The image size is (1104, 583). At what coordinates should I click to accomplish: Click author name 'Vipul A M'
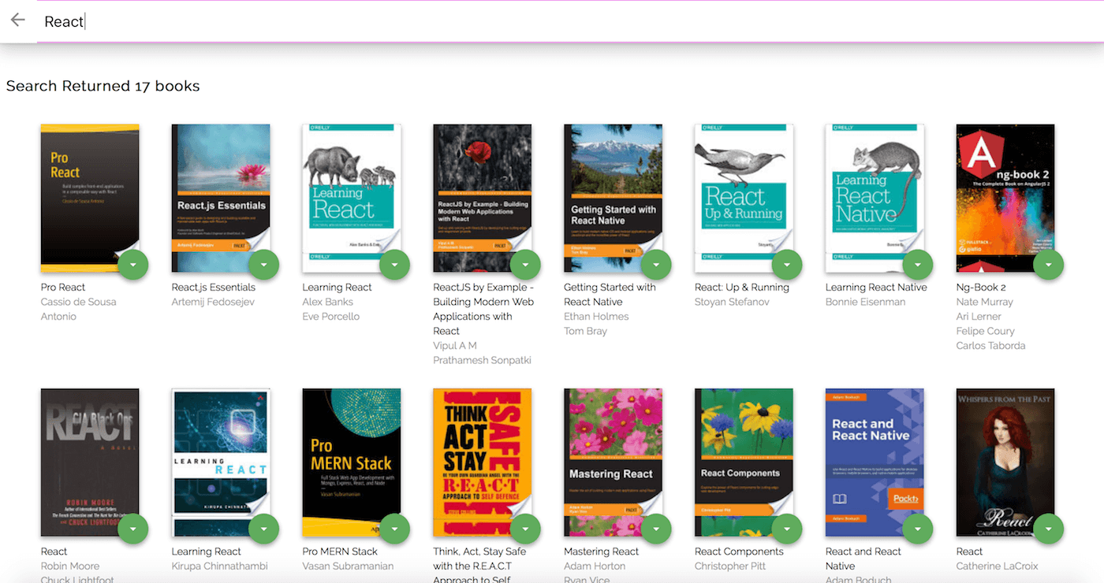[x=455, y=346]
